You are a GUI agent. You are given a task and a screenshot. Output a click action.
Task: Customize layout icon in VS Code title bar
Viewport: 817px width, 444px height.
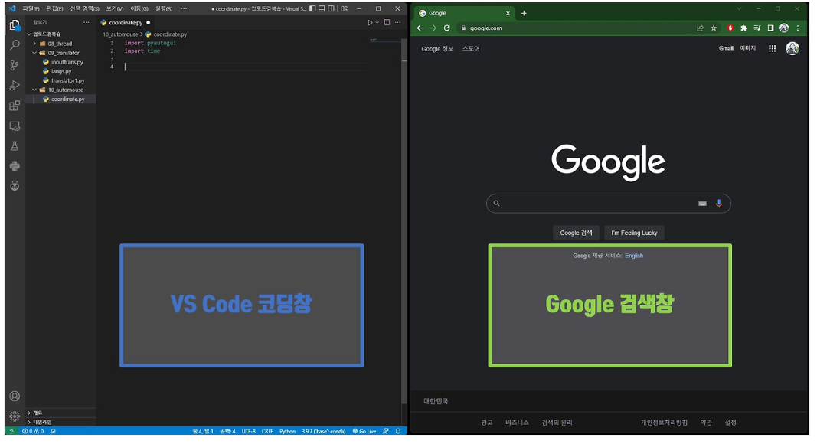point(345,9)
